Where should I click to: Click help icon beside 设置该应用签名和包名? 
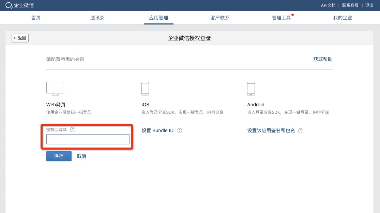tap(301, 131)
